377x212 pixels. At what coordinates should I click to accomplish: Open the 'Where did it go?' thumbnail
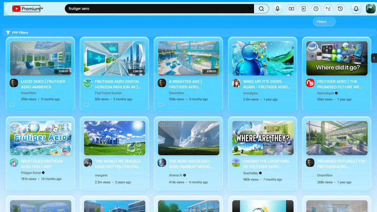point(337,58)
